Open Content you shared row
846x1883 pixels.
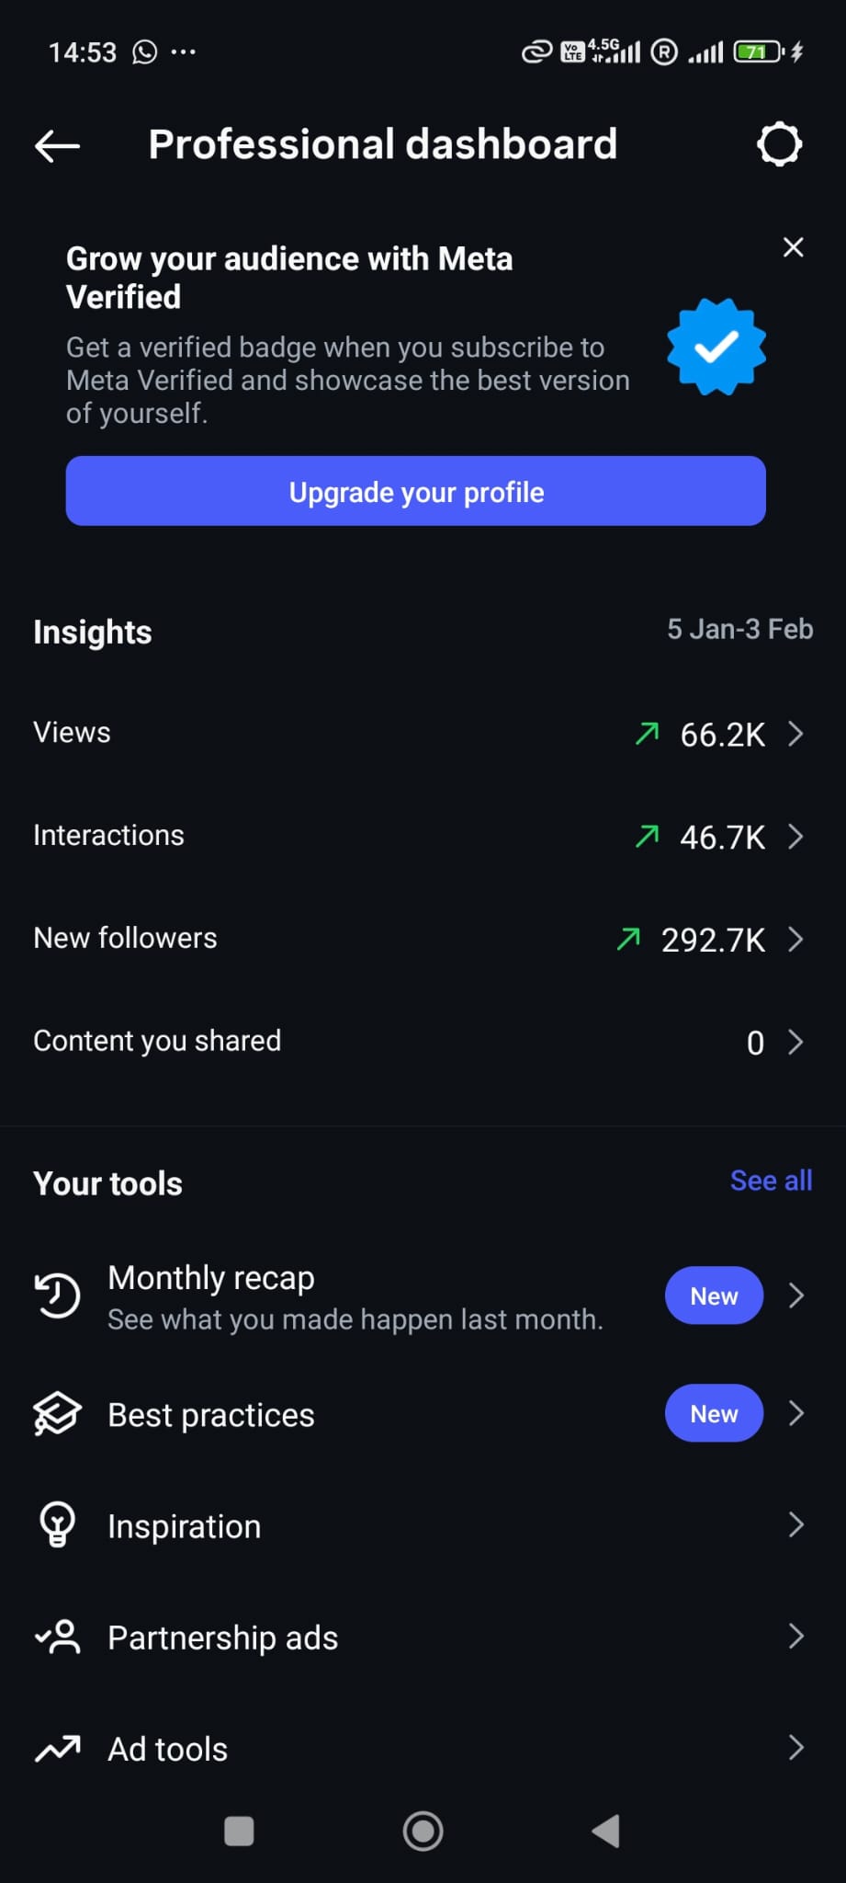(x=423, y=1042)
